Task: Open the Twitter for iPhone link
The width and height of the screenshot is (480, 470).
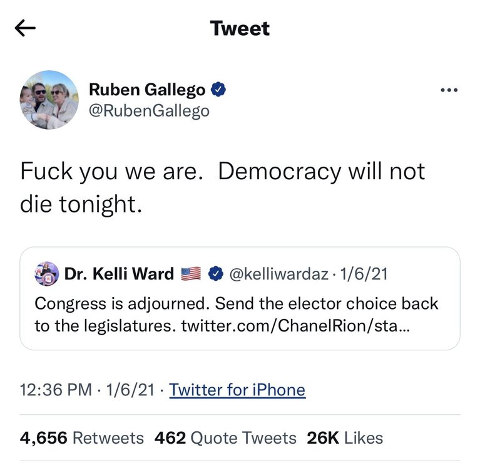Action: click(237, 390)
